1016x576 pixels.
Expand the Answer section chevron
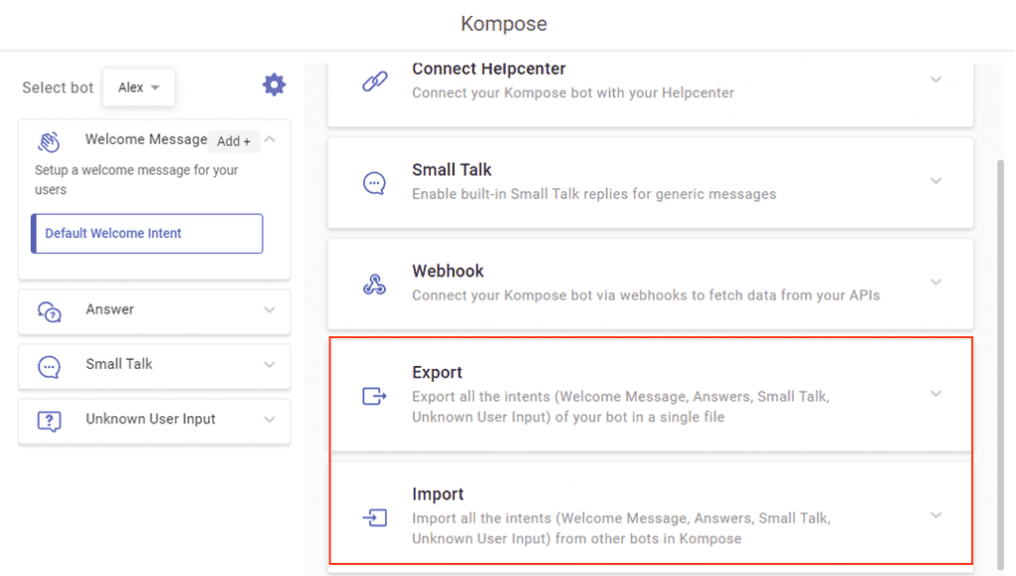pos(270,310)
